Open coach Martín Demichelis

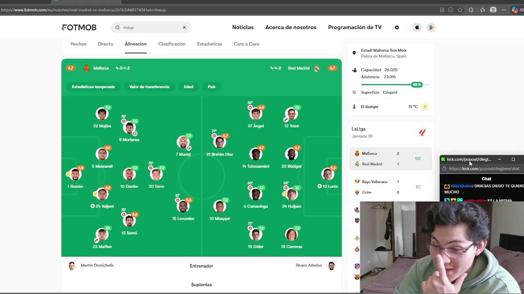91,266
